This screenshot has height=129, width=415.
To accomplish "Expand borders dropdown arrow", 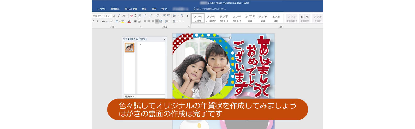I will [x=183, y=21].
